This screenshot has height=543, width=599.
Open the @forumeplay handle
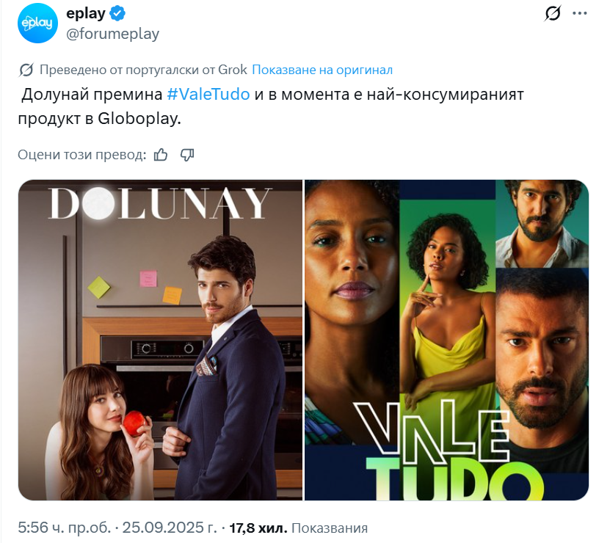coord(113,34)
